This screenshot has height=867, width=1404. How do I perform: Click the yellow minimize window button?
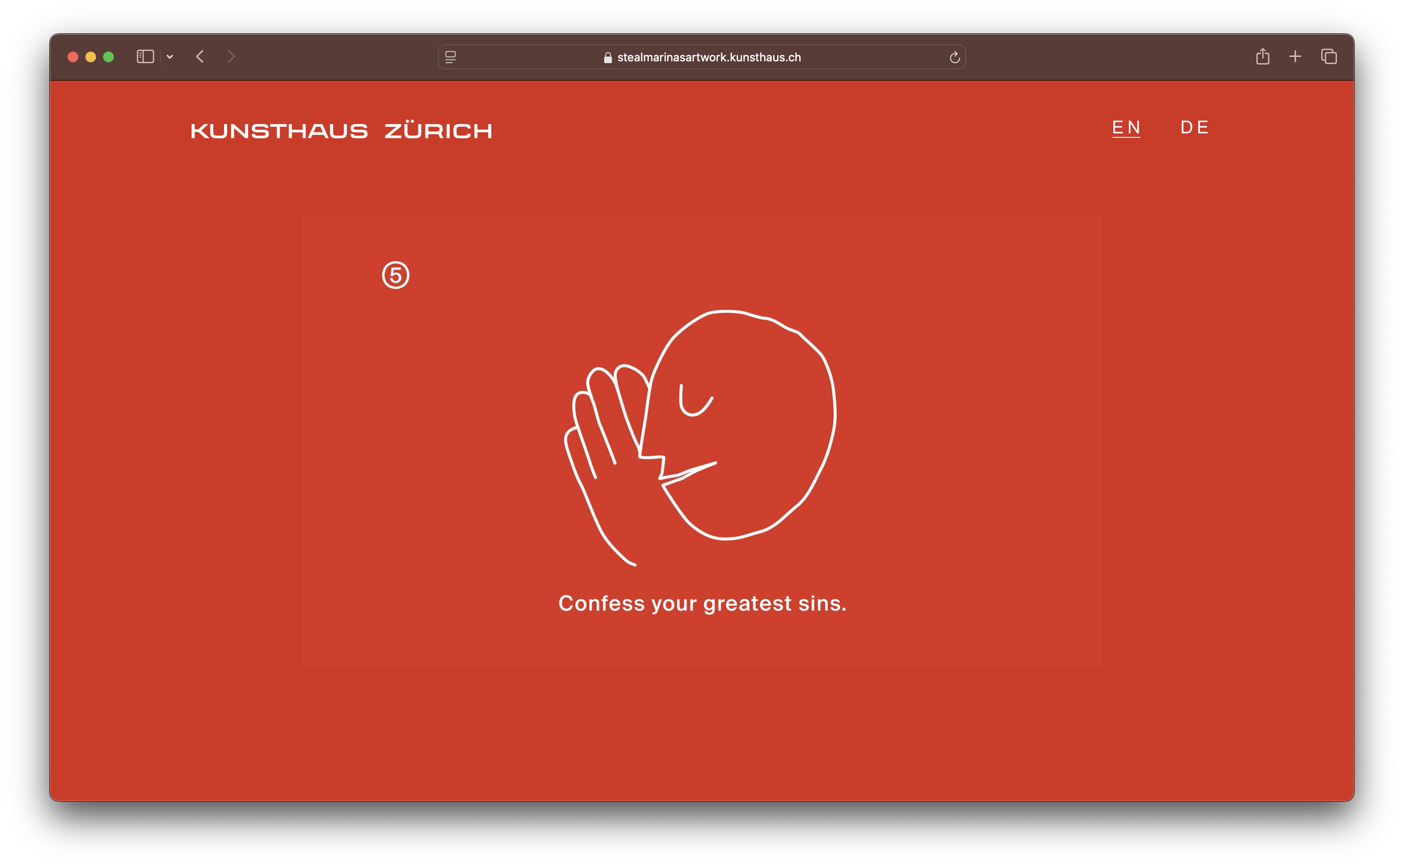[91, 57]
